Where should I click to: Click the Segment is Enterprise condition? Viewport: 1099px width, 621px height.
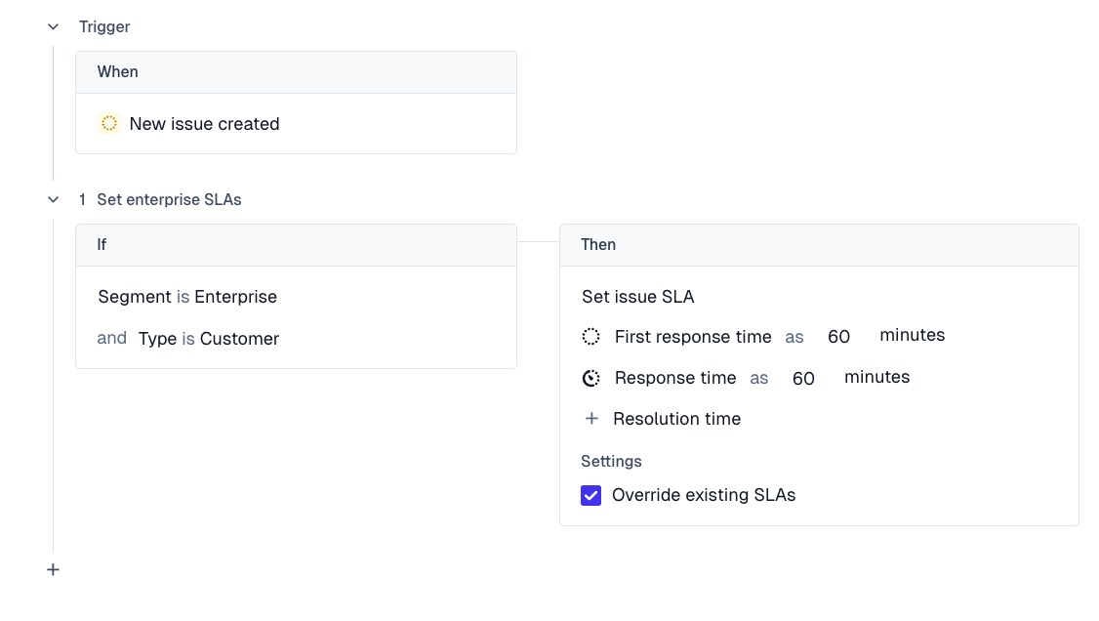[187, 297]
